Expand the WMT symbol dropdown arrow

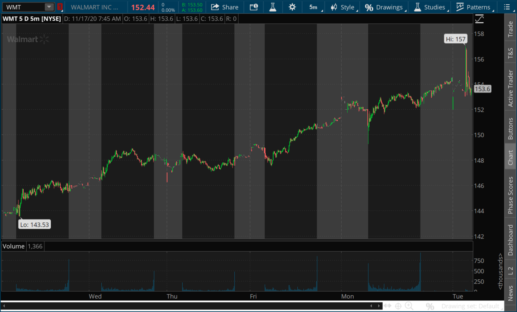(x=49, y=7)
